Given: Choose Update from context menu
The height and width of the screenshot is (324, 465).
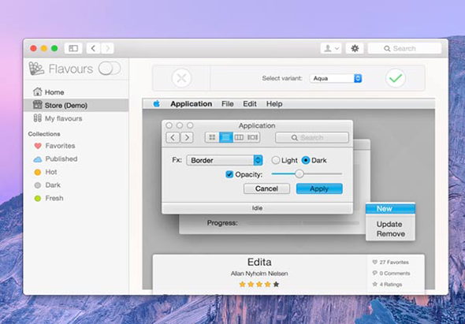Looking at the screenshot, I should click(390, 225).
